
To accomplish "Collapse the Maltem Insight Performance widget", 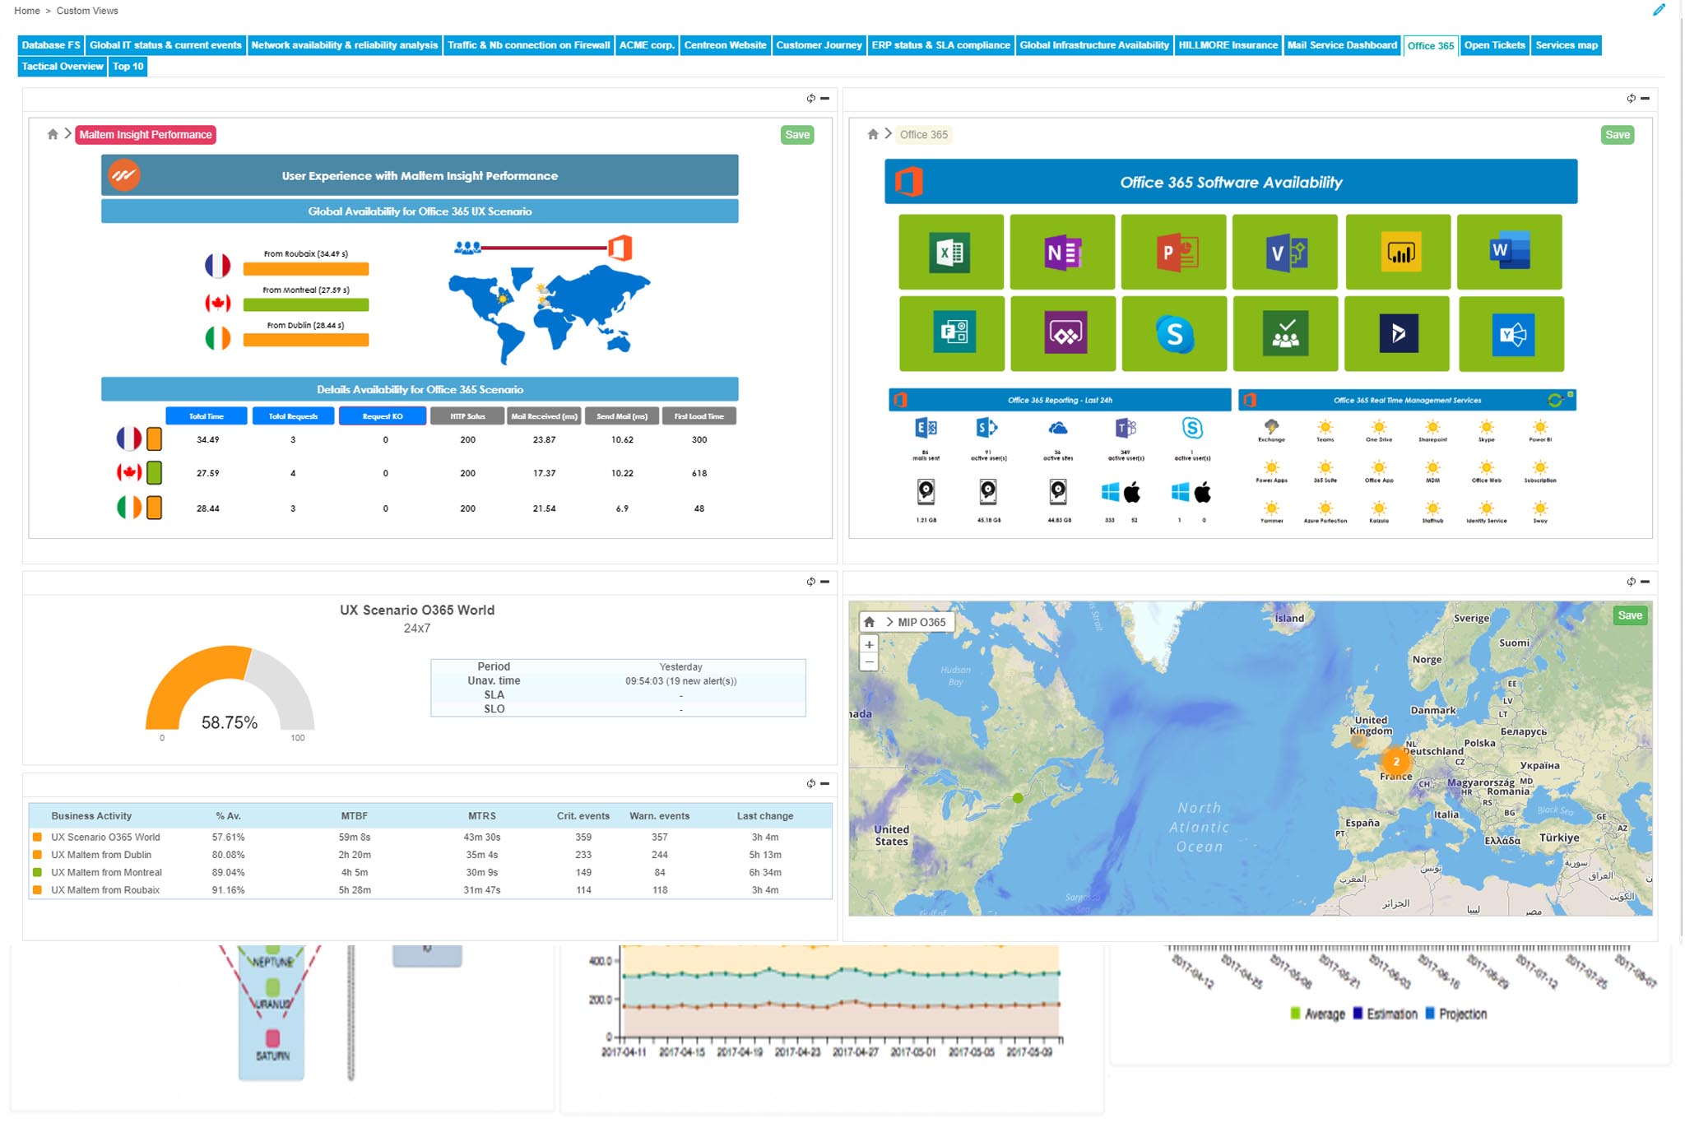I will pyautogui.click(x=825, y=99).
